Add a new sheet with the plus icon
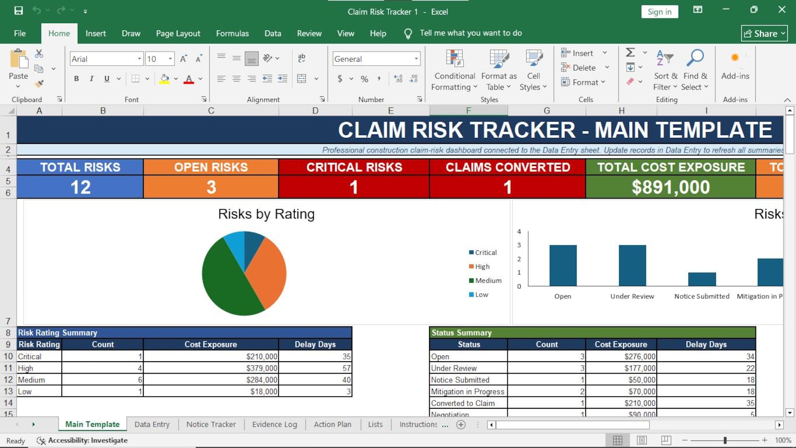This screenshot has height=448, width=796. (461, 424)
